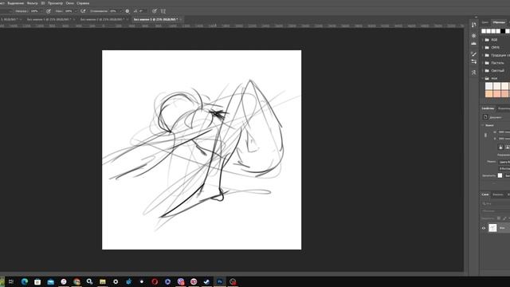Open the Выделение menu

coord(16,3)
